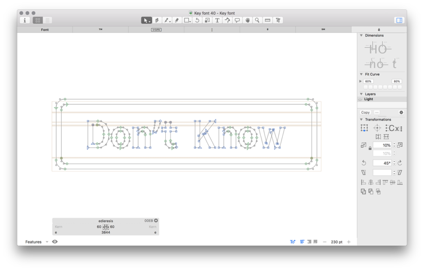Select the metrics Cx transformation origin
This screenshot has height=270, width=424.
[394, 128]
